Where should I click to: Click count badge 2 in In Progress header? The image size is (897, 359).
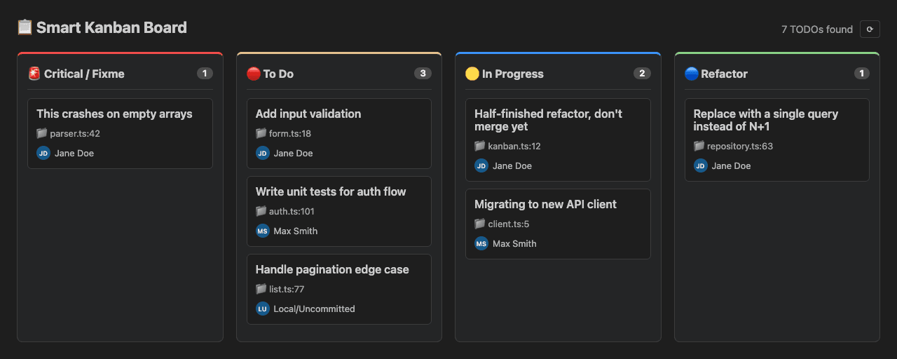pyautogui.click(x=642, y=73)
